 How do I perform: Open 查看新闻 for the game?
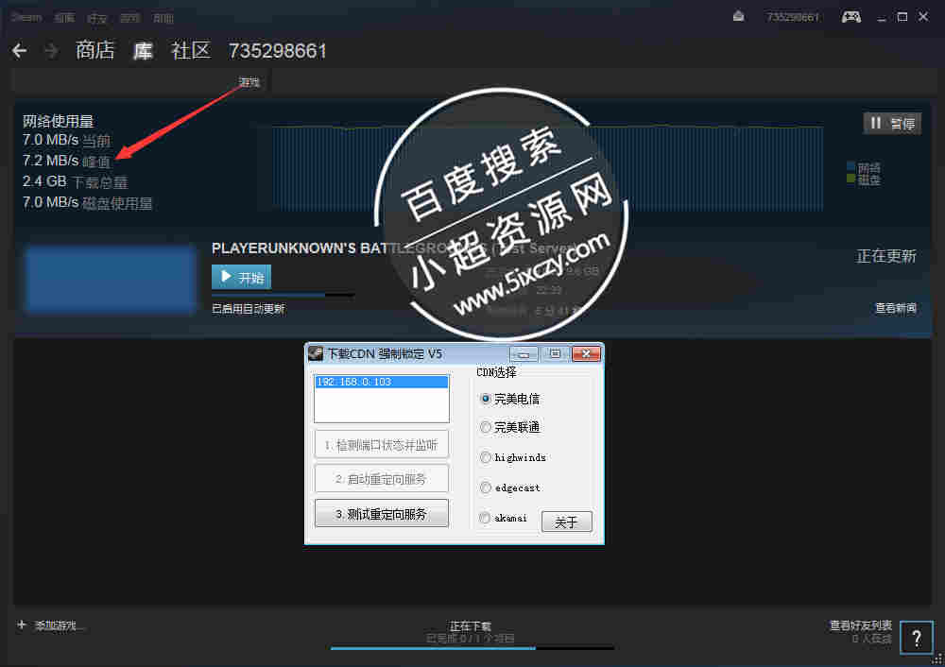point(897,307)
